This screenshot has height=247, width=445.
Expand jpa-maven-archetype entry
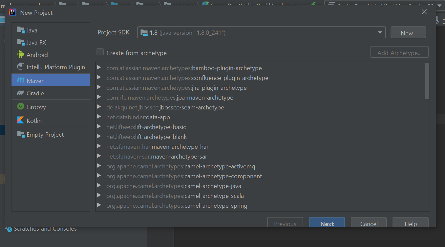[99, 97]
